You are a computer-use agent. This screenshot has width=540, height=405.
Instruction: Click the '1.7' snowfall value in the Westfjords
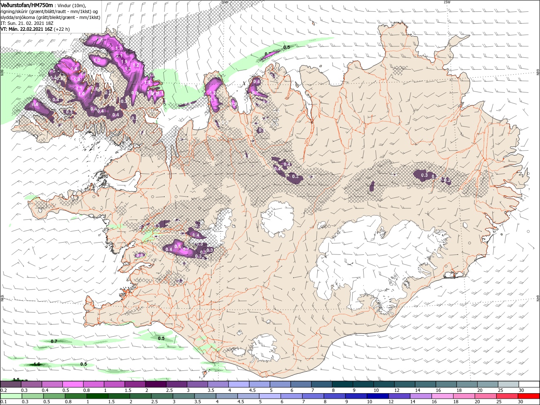tap(119, 49)
